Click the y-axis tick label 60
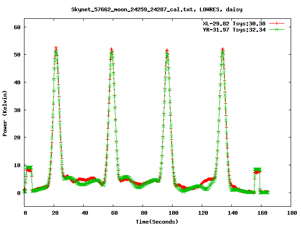 pos(17,27)
